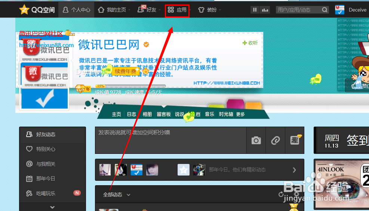
Task: Open the 日志 tab
Action: pyautogui.click(x=131, y=114)
